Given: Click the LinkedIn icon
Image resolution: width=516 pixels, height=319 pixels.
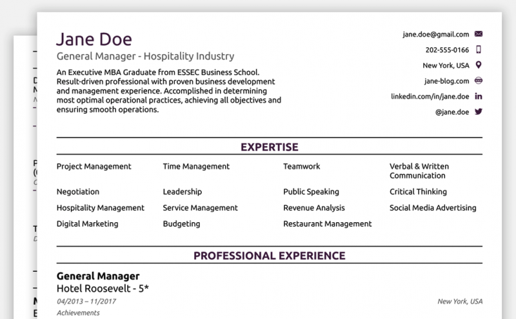Looking at the screenshot, I should (x=479, y=96).
